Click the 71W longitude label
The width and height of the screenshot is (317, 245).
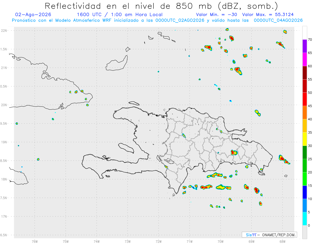[189, 241]
